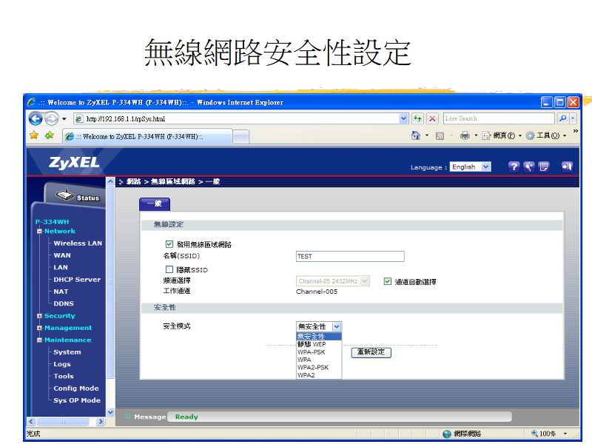
Task: Click the address bar URL field
Action: click(x=241, y=118)
